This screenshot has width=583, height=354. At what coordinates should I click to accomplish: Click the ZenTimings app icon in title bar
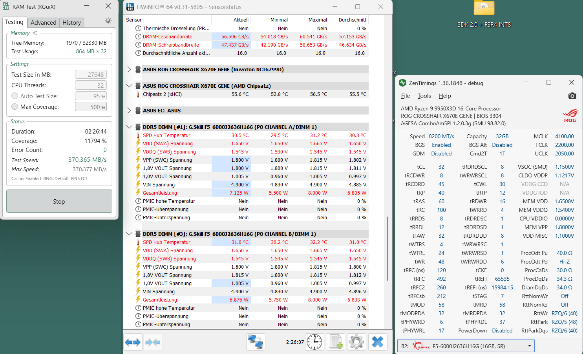tap(402, 83)
